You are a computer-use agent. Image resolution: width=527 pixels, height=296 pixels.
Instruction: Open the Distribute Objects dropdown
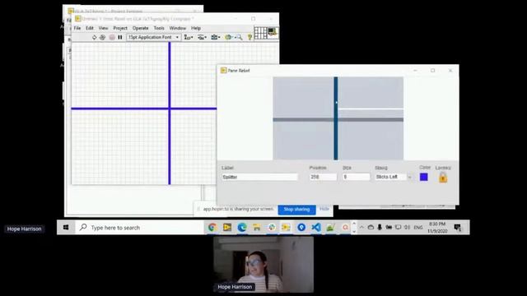click(x=202, y=37)
